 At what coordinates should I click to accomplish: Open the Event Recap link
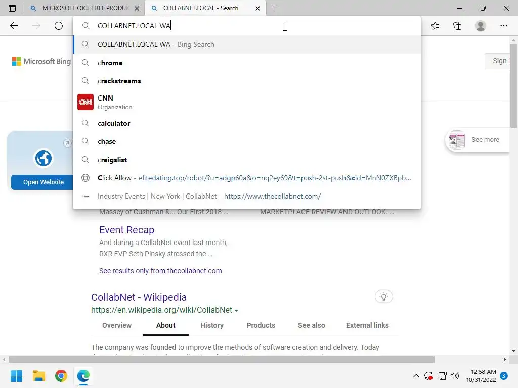coord(126,230)
